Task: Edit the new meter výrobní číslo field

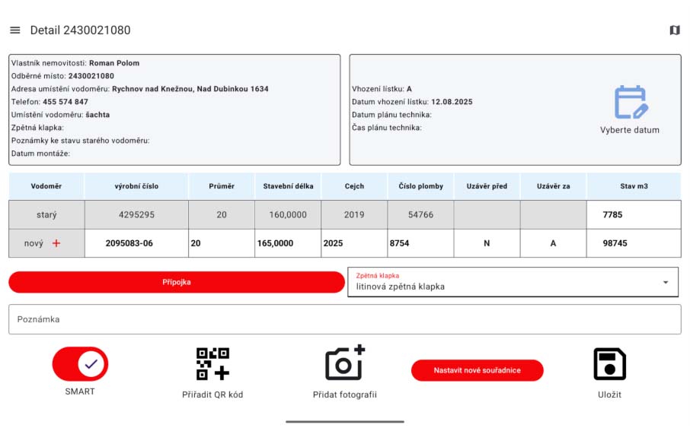Action: pyautogui.click(x=136, y=243)
